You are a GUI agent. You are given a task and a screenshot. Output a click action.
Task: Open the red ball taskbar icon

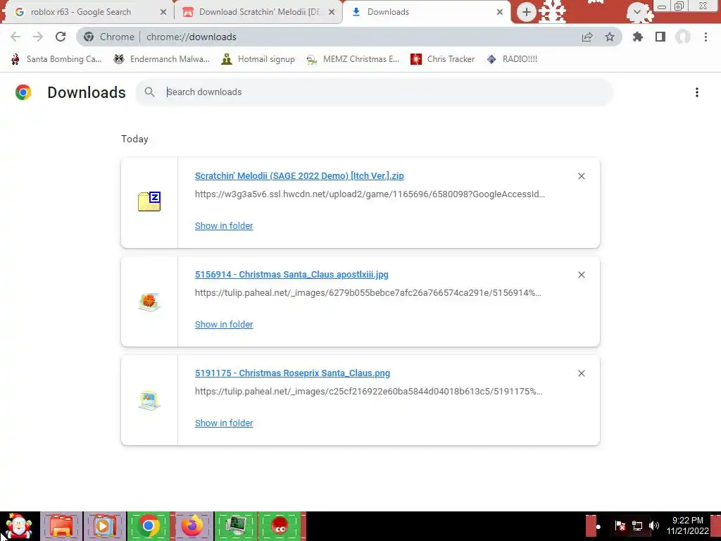click(280, 526)
